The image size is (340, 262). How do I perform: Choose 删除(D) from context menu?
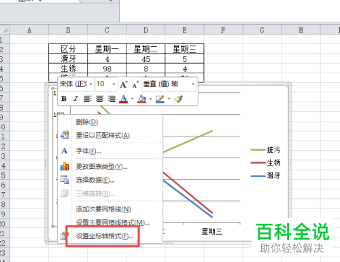pyautogui.click(x=110, y=122)
